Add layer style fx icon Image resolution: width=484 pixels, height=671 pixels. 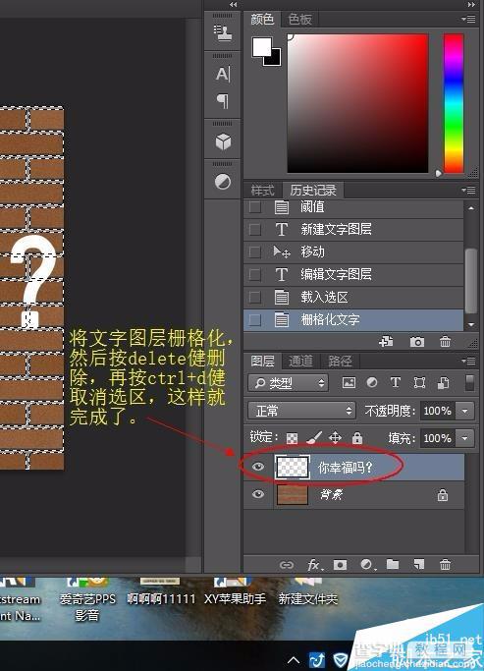click(315, 565)
